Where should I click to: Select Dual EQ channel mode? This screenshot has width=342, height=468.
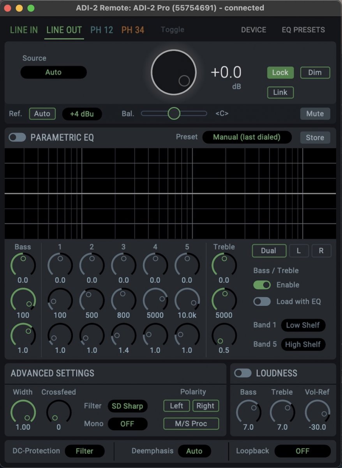(269, 251)
